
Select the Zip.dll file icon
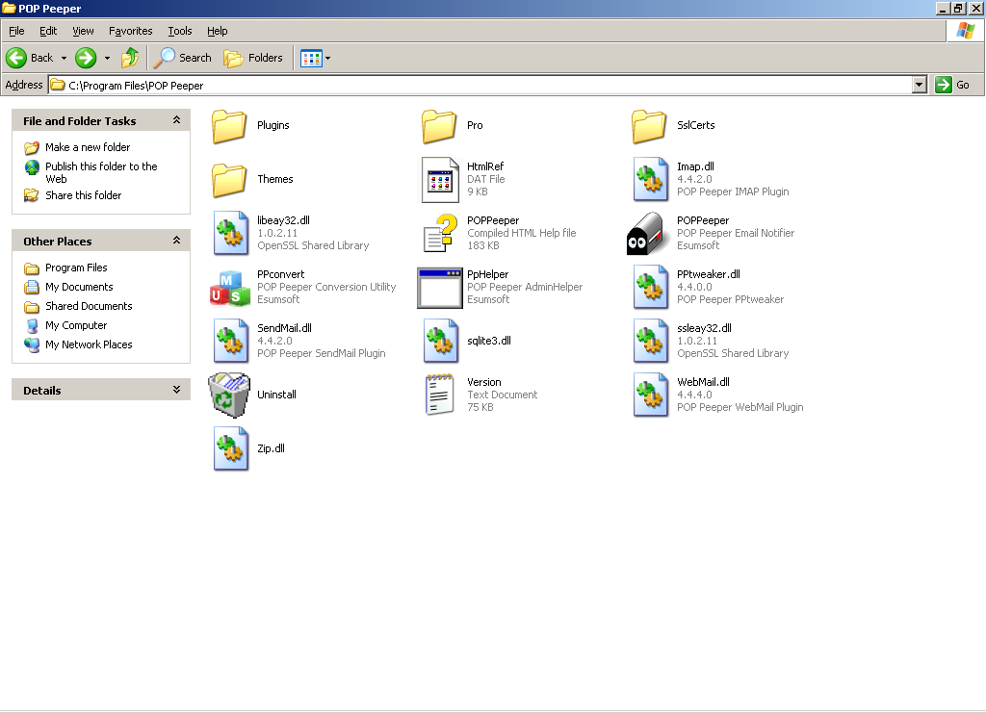230,448
